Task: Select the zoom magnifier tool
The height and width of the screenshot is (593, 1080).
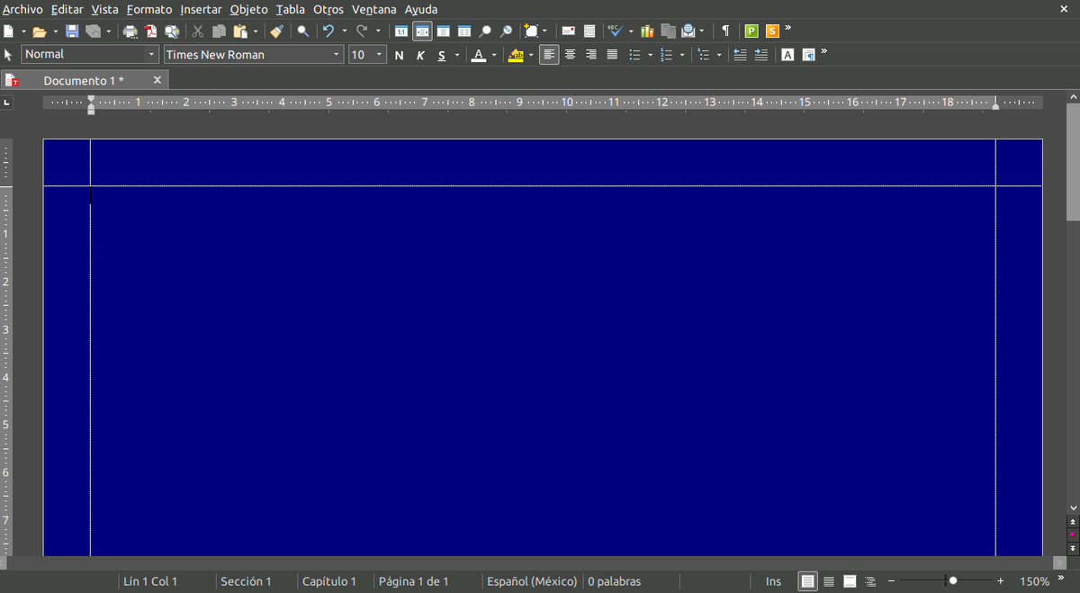Action: pos(485,31)
